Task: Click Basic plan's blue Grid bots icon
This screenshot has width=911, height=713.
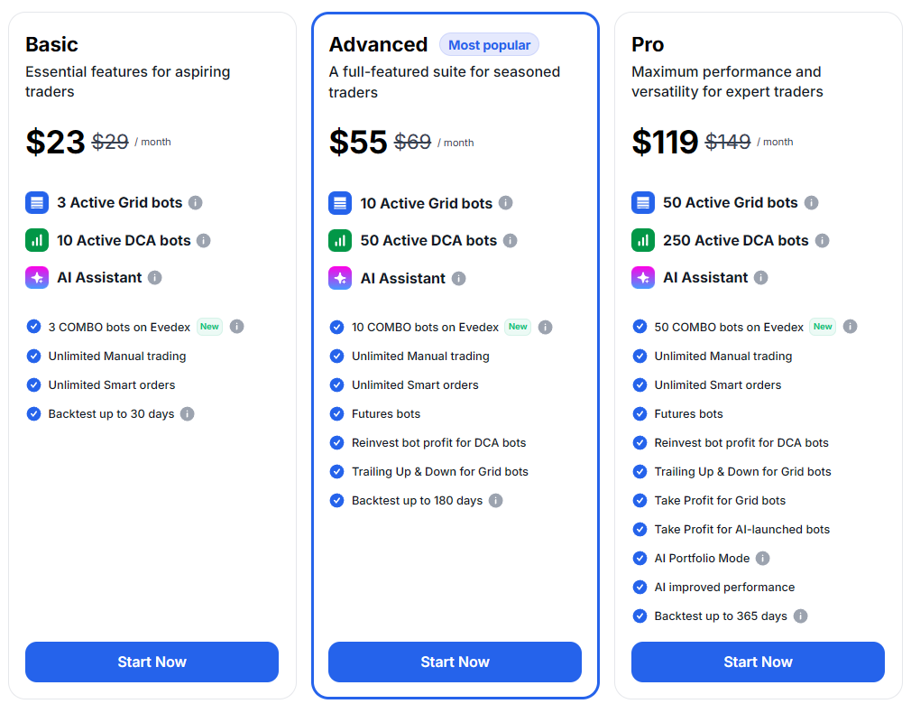Action: pyautogui.click(x=37, y=203)
